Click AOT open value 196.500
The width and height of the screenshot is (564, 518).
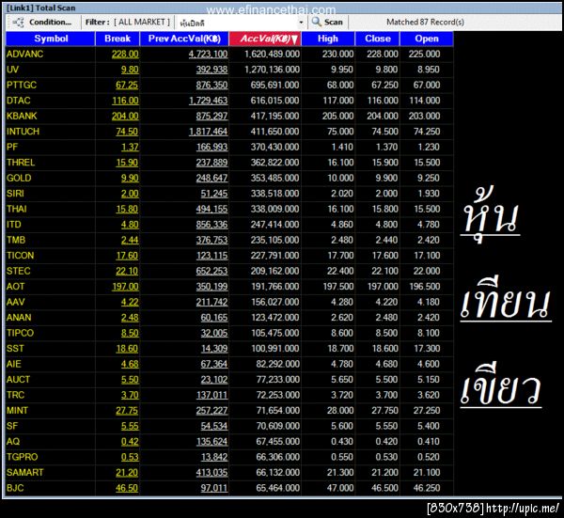tap(425, 286)
